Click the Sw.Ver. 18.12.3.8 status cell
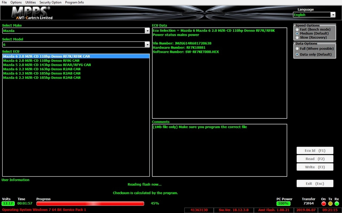Screen dimensions: 342x213 234,210
